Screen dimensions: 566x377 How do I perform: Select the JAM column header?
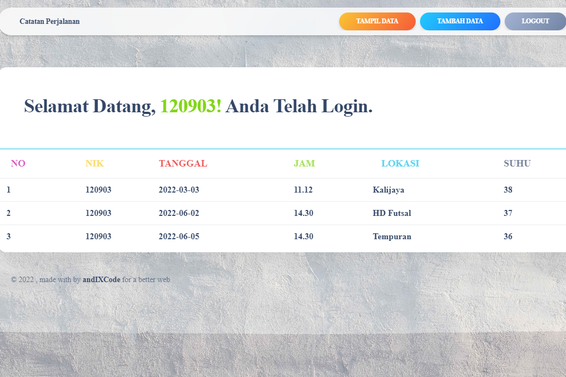coord(304,163)
